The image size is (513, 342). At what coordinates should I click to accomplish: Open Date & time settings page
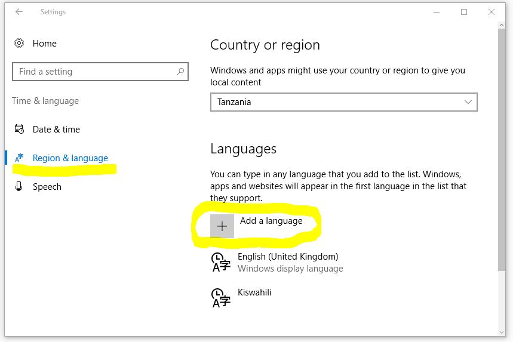(x=56, y=130)
